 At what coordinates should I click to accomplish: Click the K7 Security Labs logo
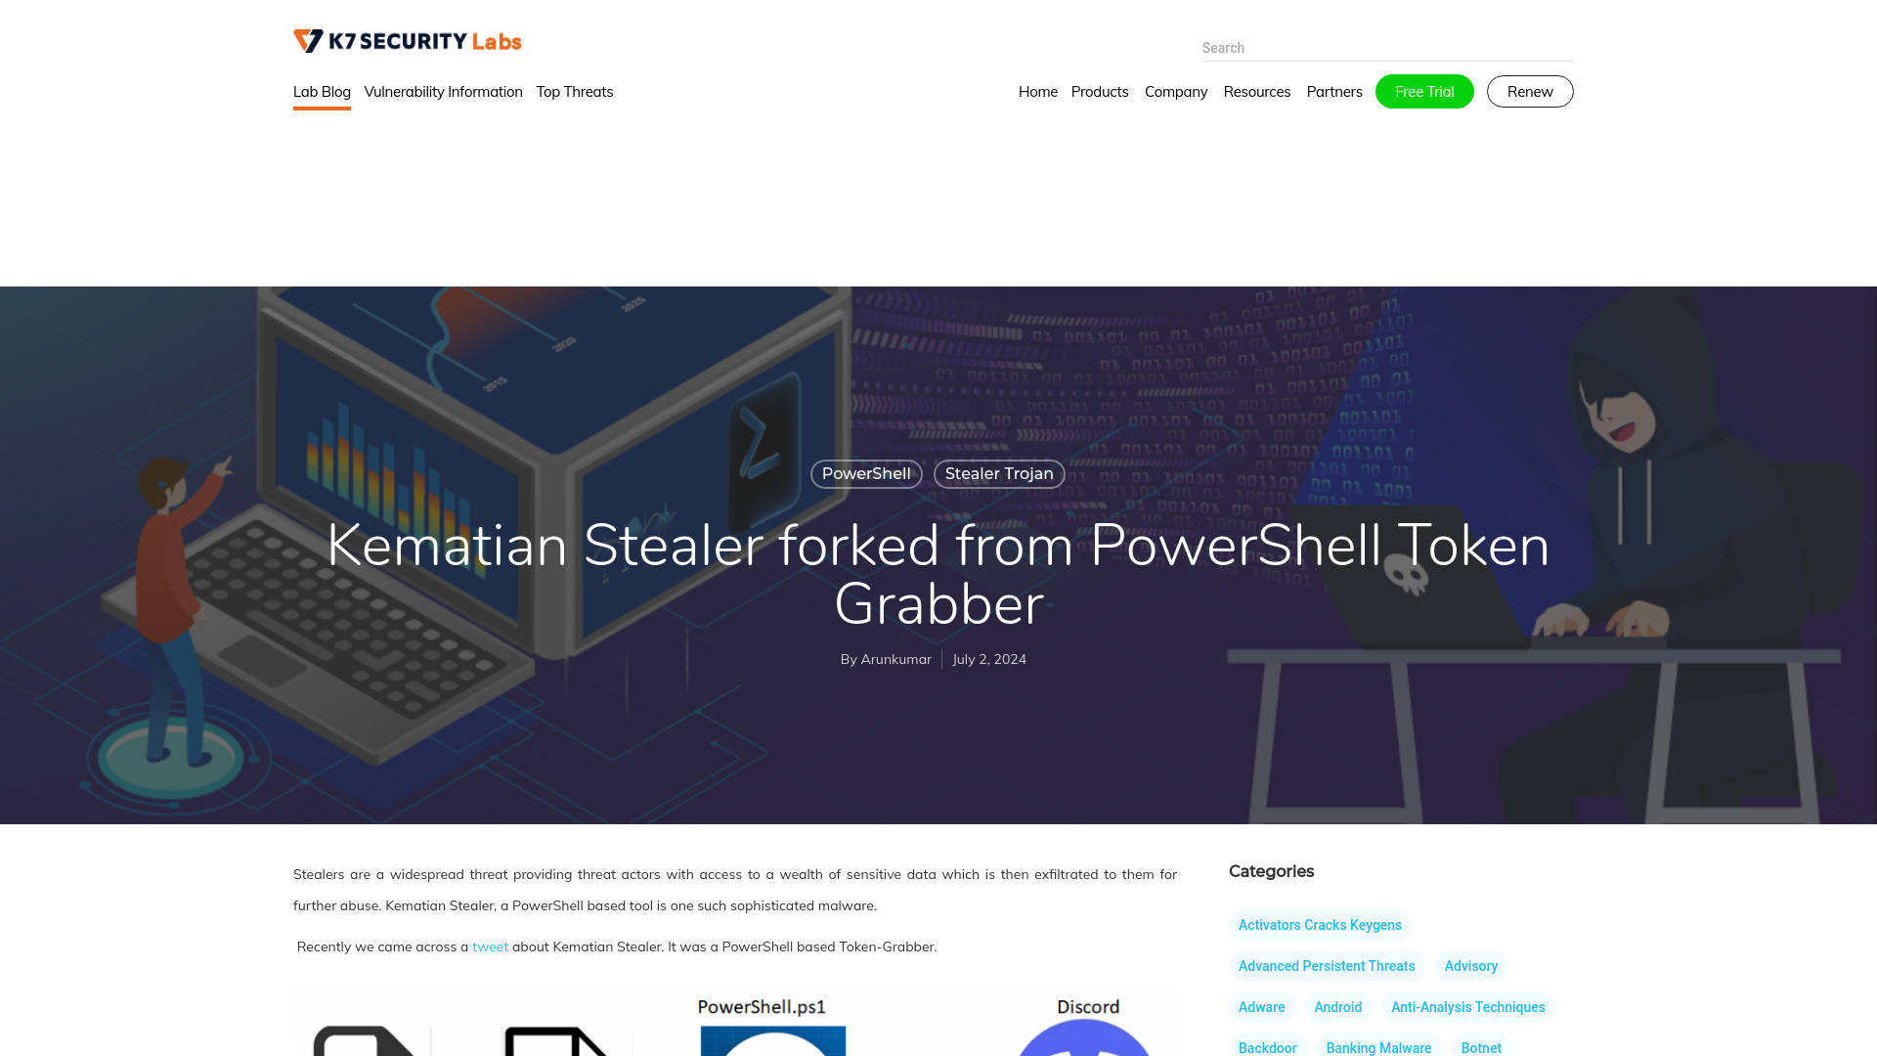click(x=406, y=40)
